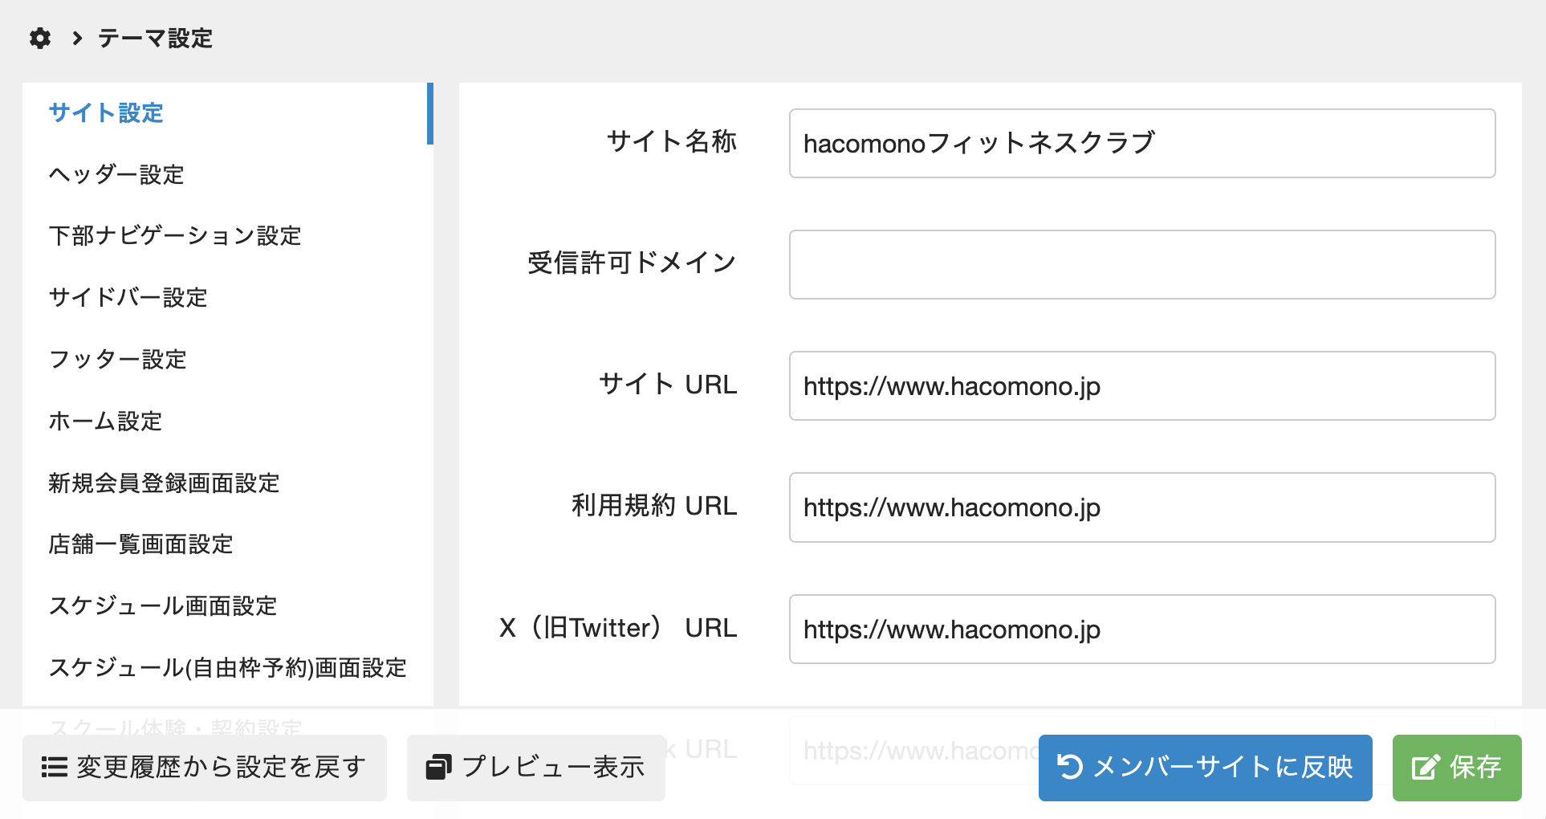Viewport: 1546px width, 819px height.
Task: Open the テーマ設定 breadcrumb
Action: tap(155, 38)
